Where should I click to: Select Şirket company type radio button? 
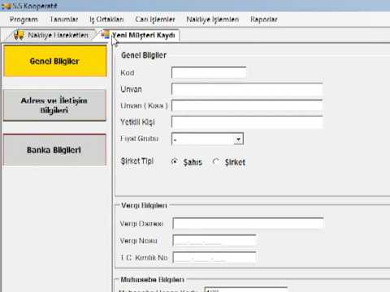(x=216, y=161)
